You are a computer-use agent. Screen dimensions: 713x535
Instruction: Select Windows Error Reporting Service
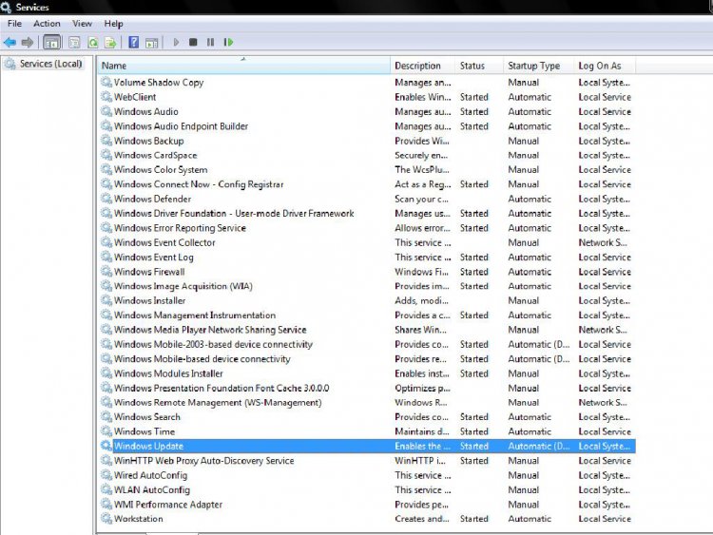[x=367, y=228]
